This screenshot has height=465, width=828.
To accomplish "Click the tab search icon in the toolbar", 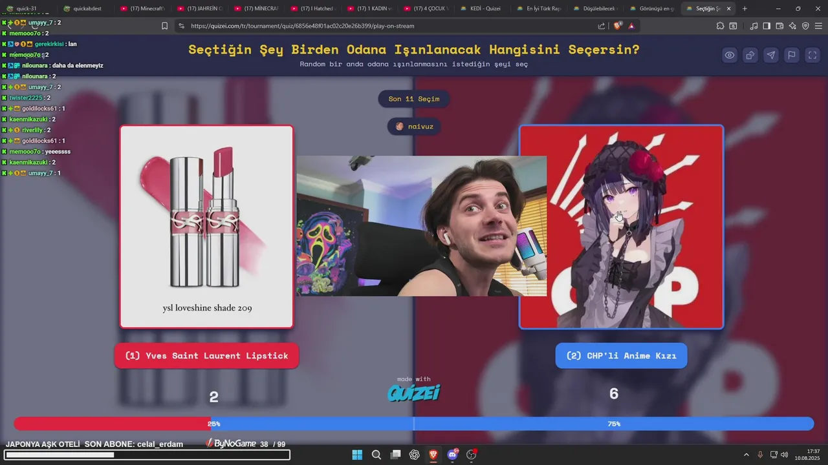I will click(733, 26).
